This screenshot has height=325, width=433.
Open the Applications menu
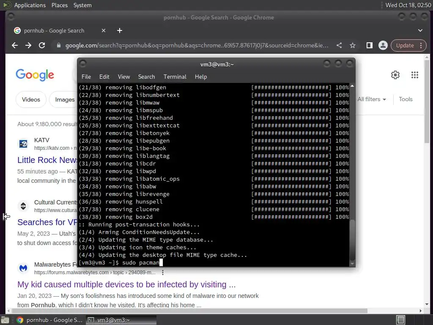30,5
